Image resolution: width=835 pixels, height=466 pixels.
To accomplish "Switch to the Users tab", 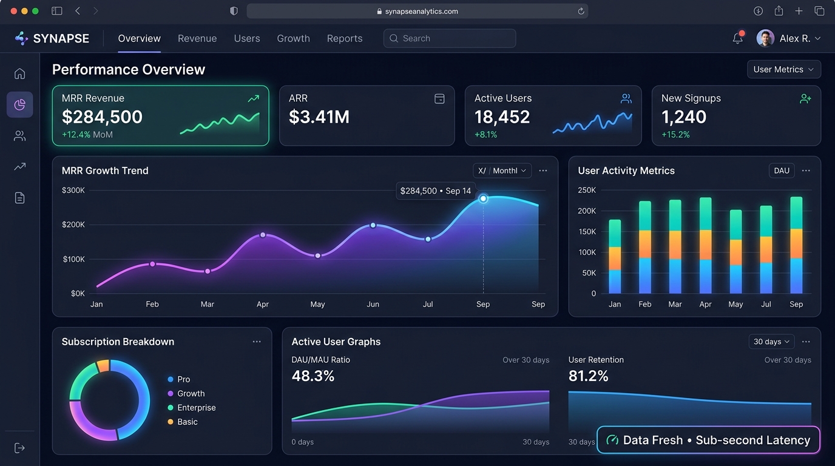I will coord(247,38).
